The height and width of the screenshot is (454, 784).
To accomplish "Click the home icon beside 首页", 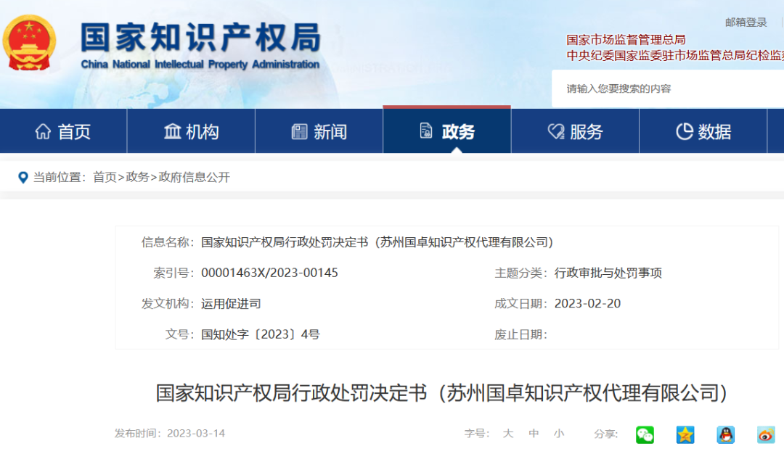I will tap(43, 131).
